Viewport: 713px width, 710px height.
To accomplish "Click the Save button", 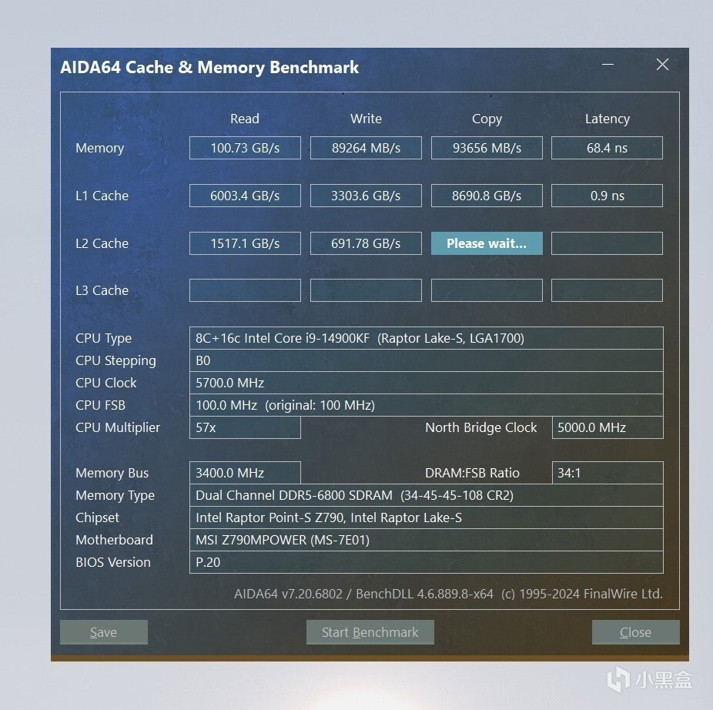I will pyautogui.click(x=104, y=631).
